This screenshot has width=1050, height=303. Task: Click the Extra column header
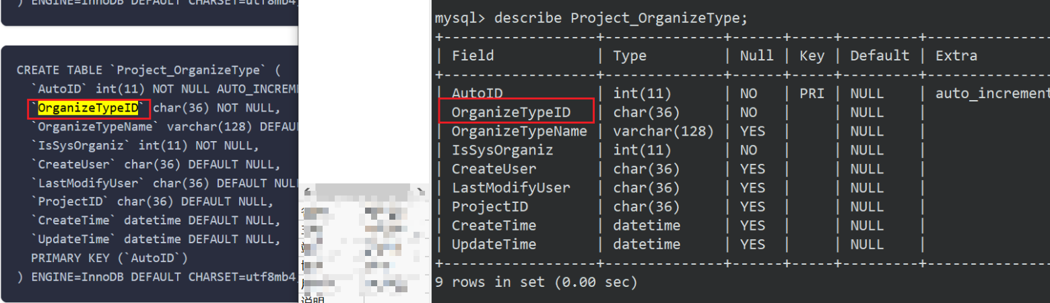click(956, 56)
